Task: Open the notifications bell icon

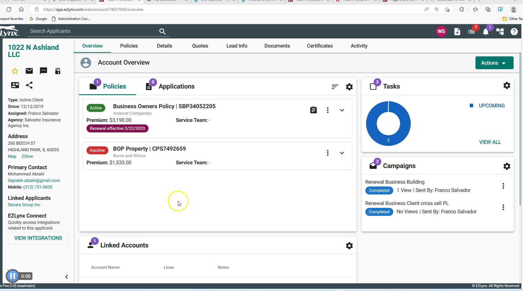Action: (x=485, y=32)
